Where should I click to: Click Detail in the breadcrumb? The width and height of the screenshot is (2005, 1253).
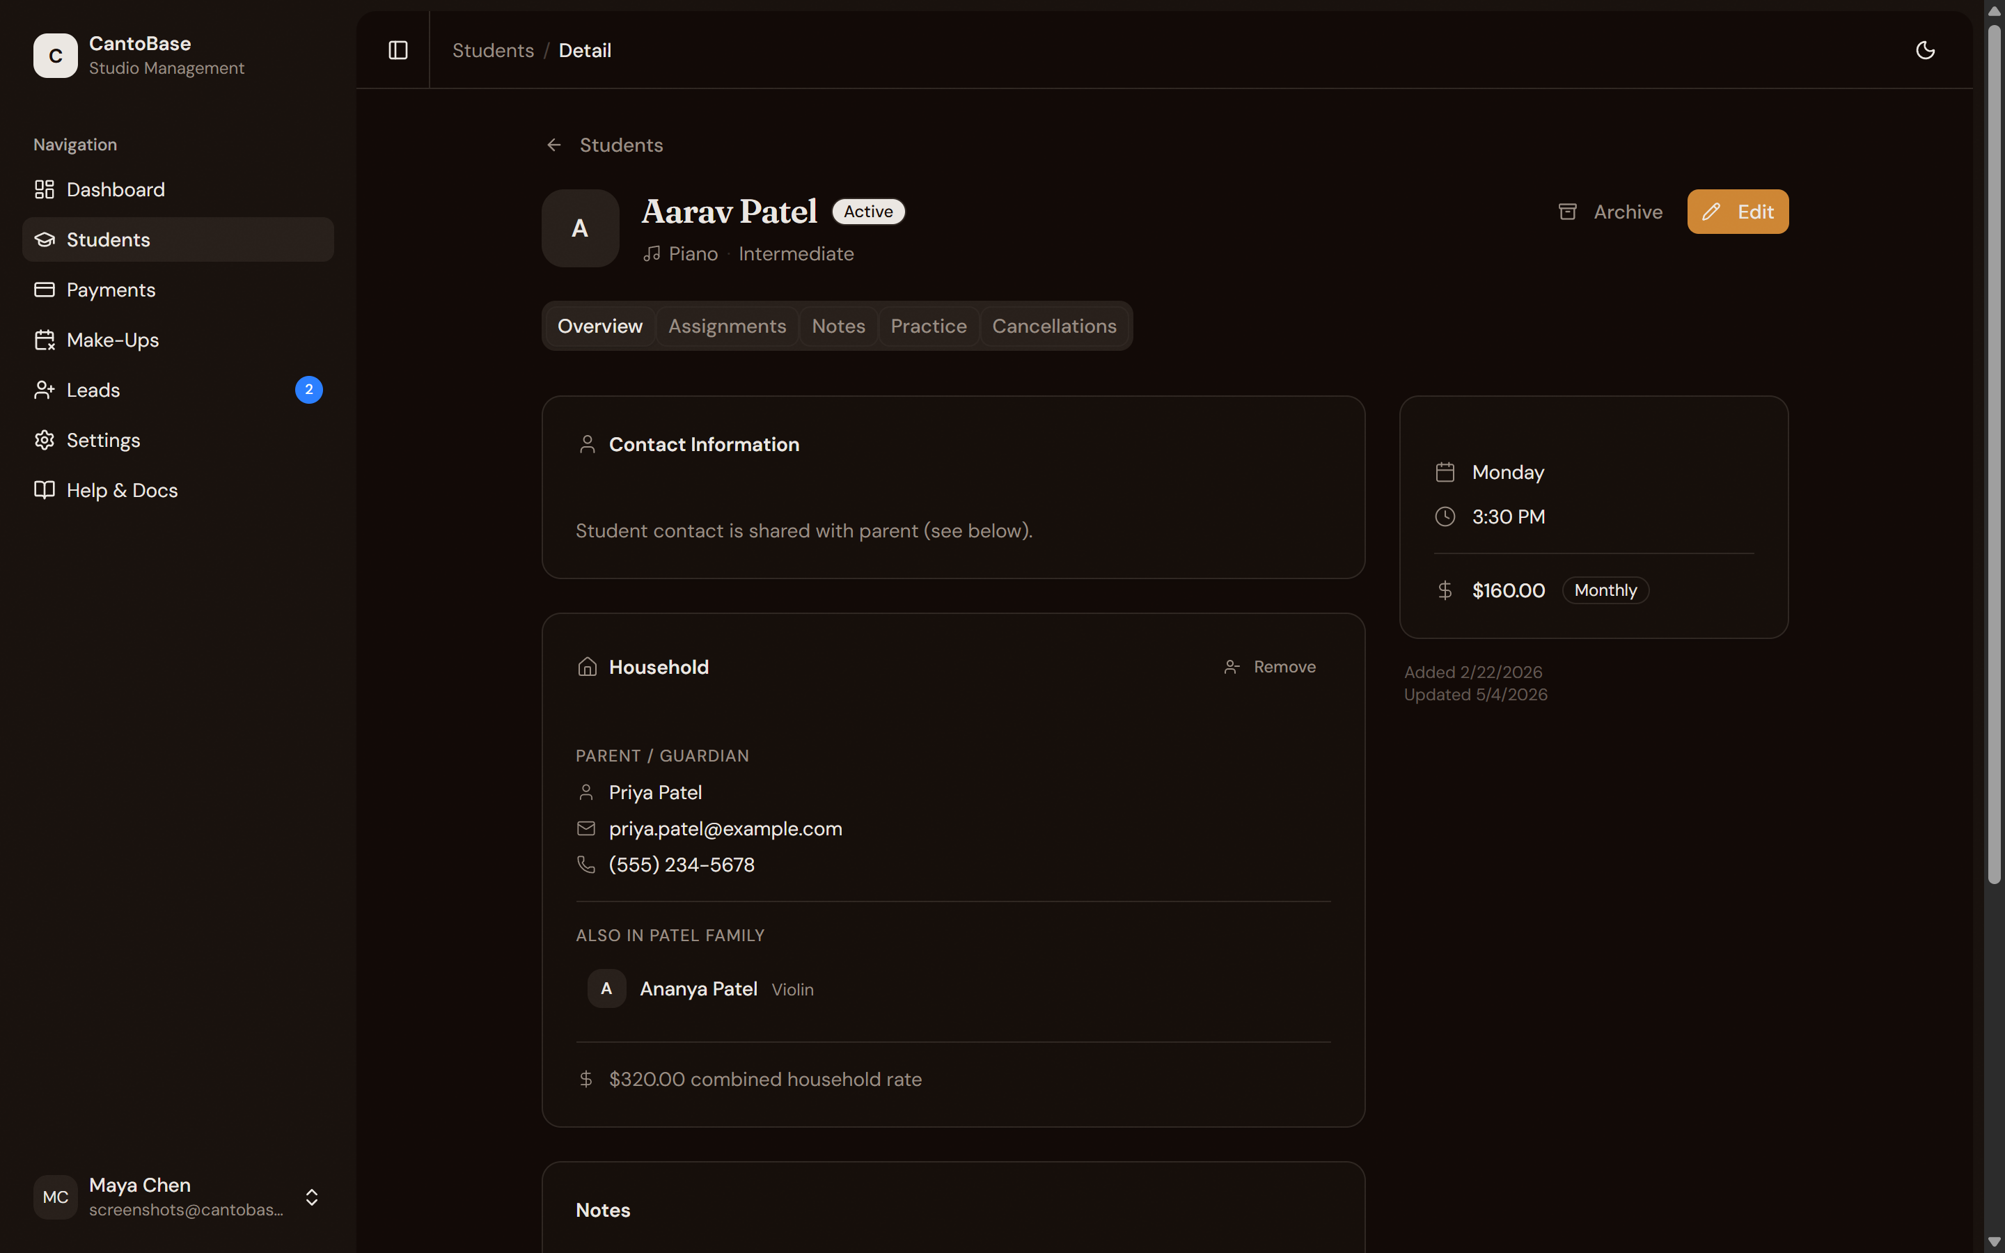[585, 51]
